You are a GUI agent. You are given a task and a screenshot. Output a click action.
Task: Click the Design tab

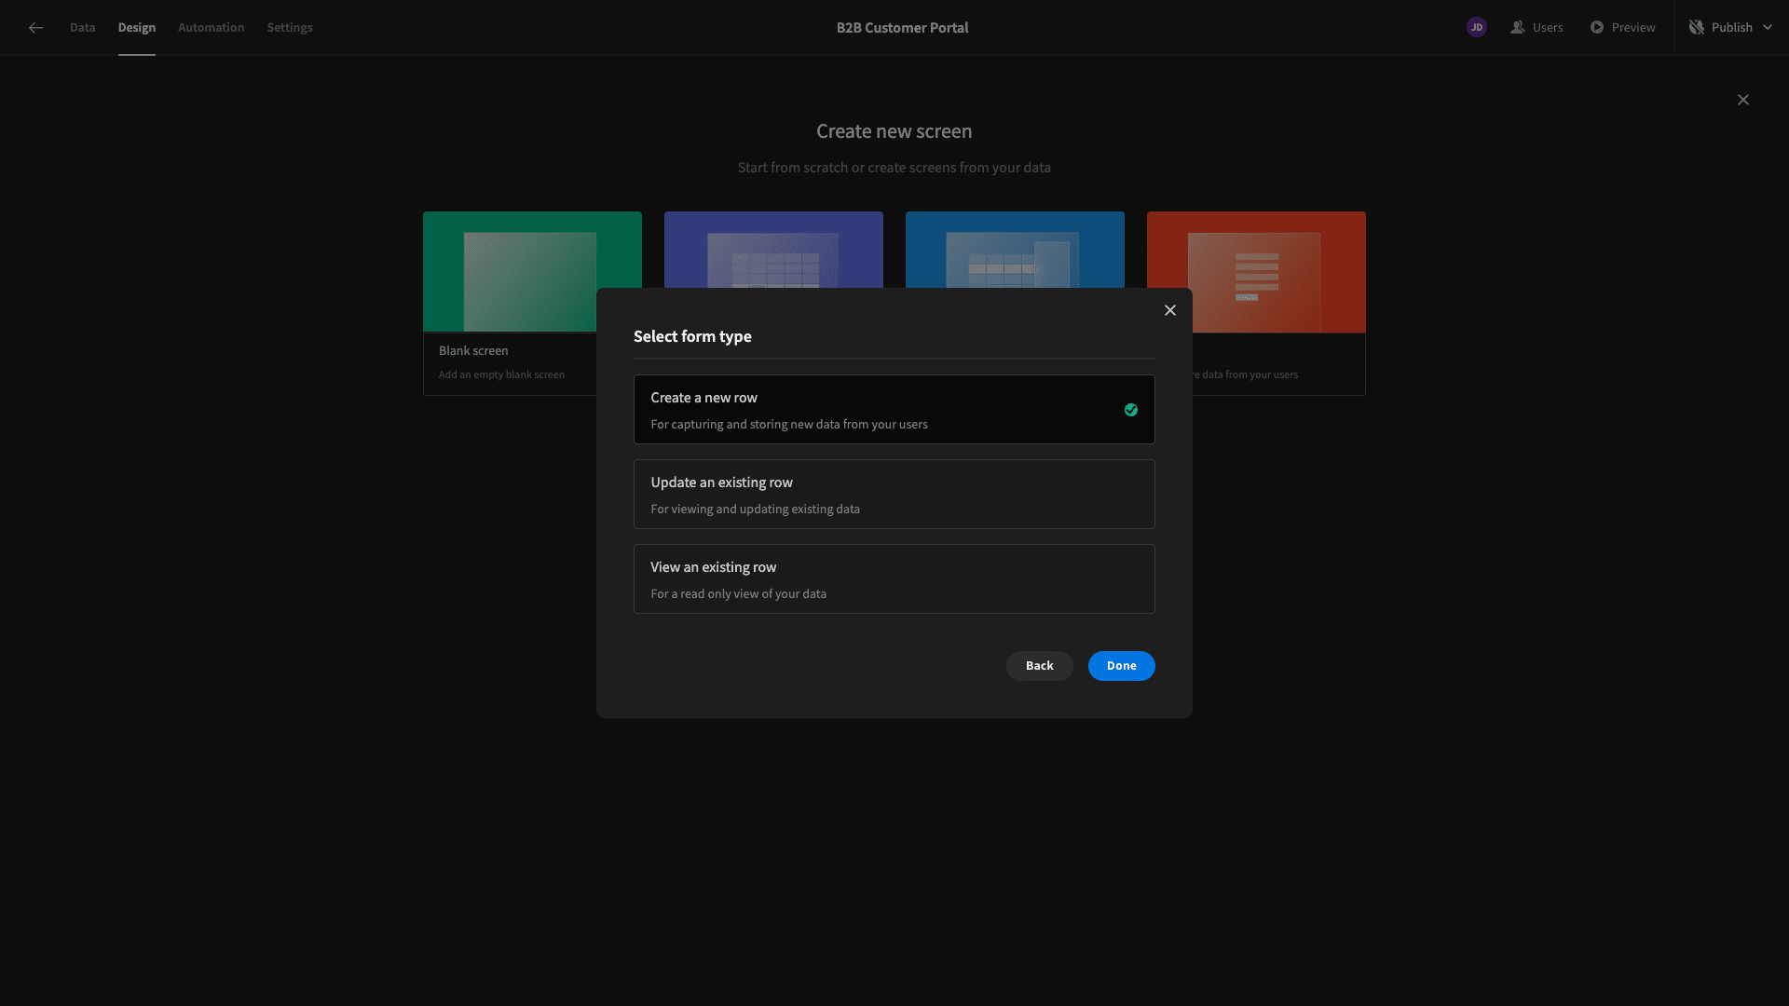coord(136,27)
